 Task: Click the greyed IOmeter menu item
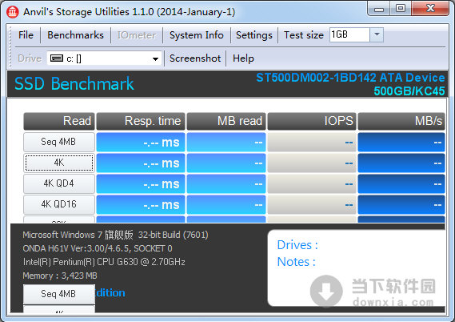click(137, 35)
